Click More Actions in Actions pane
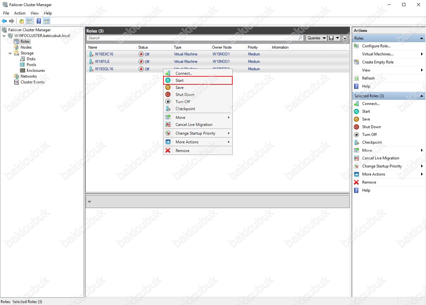 pyautogui.click(x=373, y=174)
